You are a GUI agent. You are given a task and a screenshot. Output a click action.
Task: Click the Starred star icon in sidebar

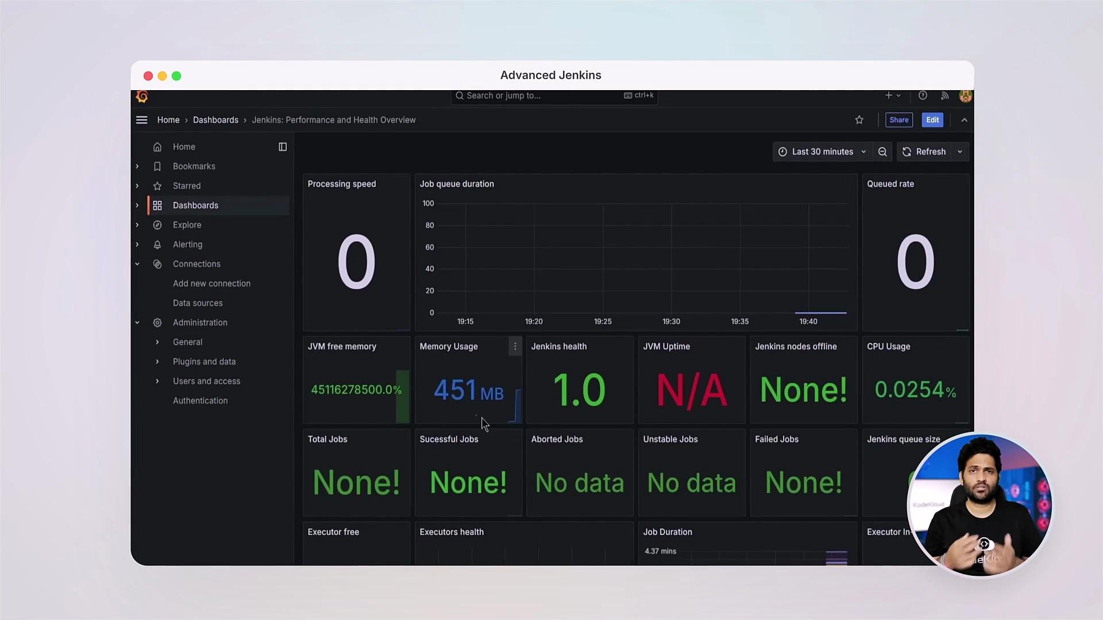coord(157,186)
